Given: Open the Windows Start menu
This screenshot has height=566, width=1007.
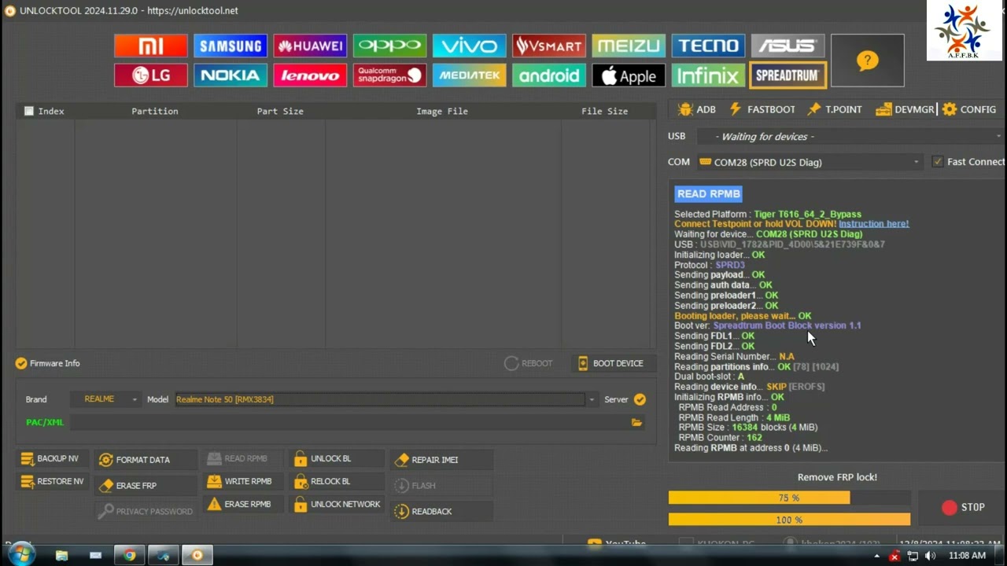Looking at the screenshot, I should [21, 553].
